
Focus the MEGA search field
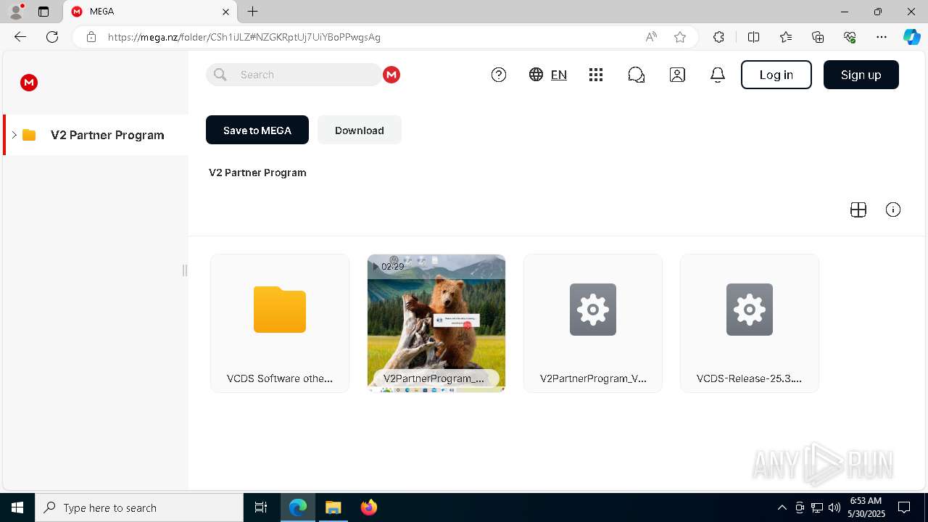[294, 75]
